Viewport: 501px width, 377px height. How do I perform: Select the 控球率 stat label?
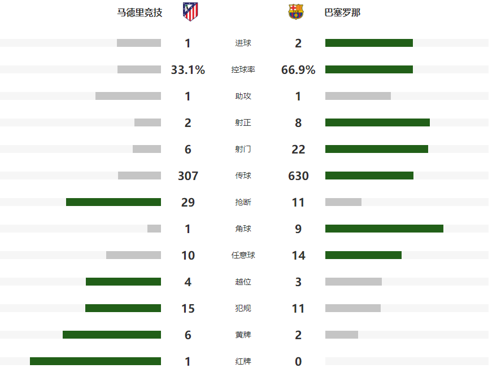[243, 70]
